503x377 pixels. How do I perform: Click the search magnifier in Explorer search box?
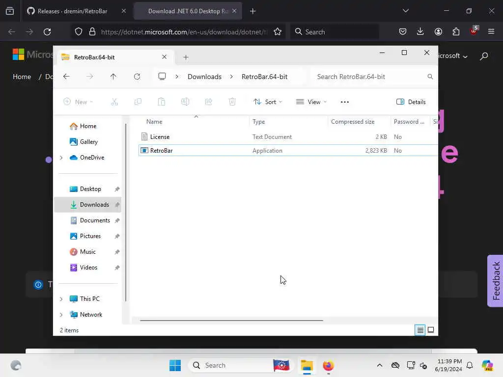click(430, 77)
